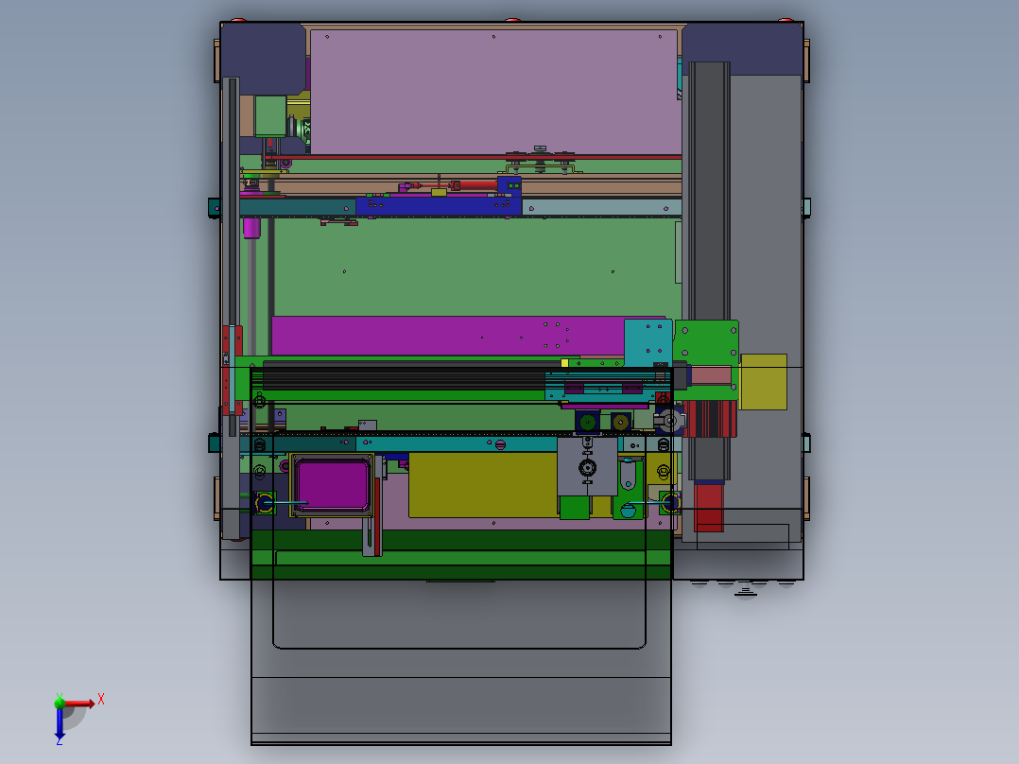Click the green Y axis ball of the triad
The width and height of the screenshot is (1019, 764).
pyautogui.click(x=60, y=703)
